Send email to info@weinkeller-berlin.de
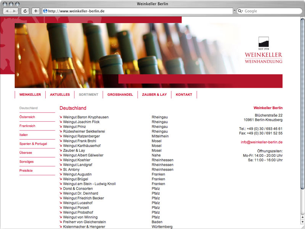Image resolution: width=305 pixels, height=229 pixels. click(262, 142)
